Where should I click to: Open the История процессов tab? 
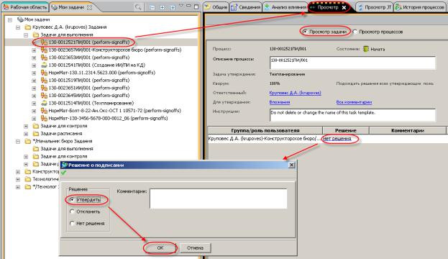420,7
